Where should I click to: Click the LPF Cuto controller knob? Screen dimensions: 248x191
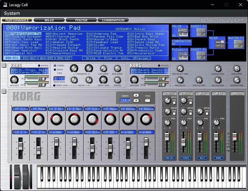20,119
